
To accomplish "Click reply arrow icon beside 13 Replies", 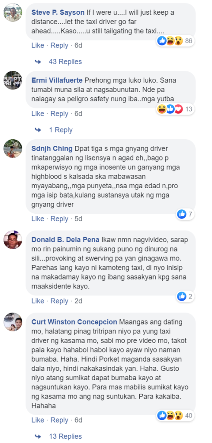I will pyautogui.click(x=38, y=437).
